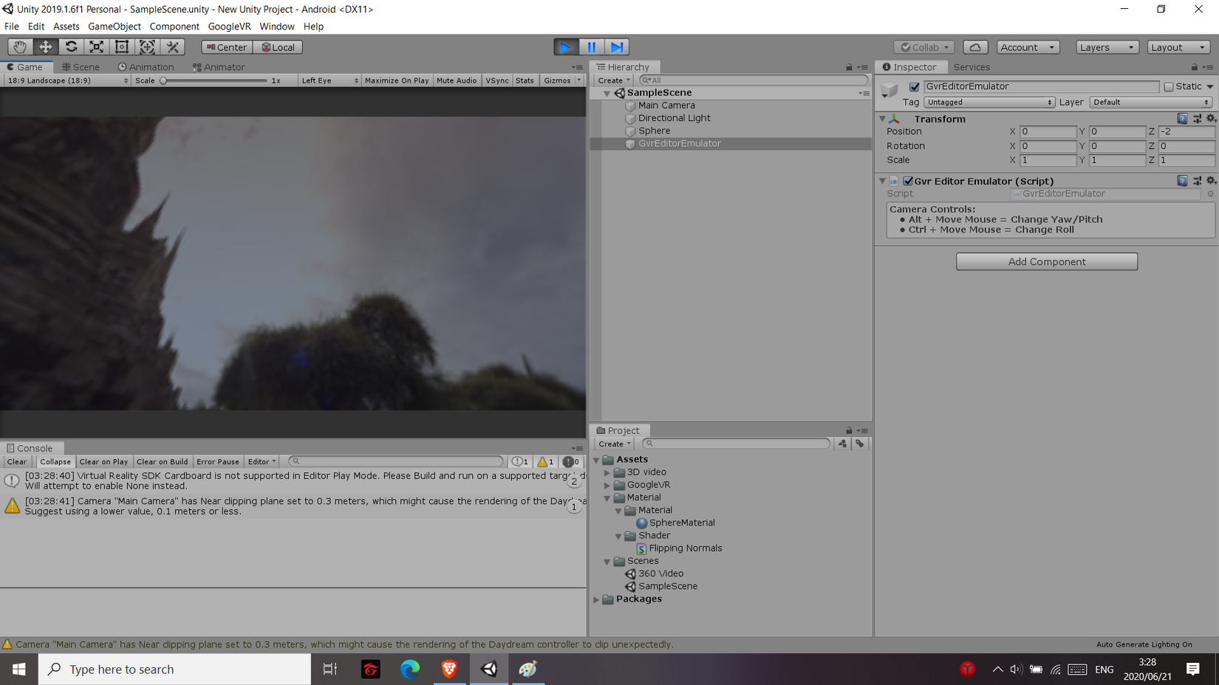The width and height of the screenshot is (1219, 685).
Task: Open the Windows Start menu
Action: [19, 669]
